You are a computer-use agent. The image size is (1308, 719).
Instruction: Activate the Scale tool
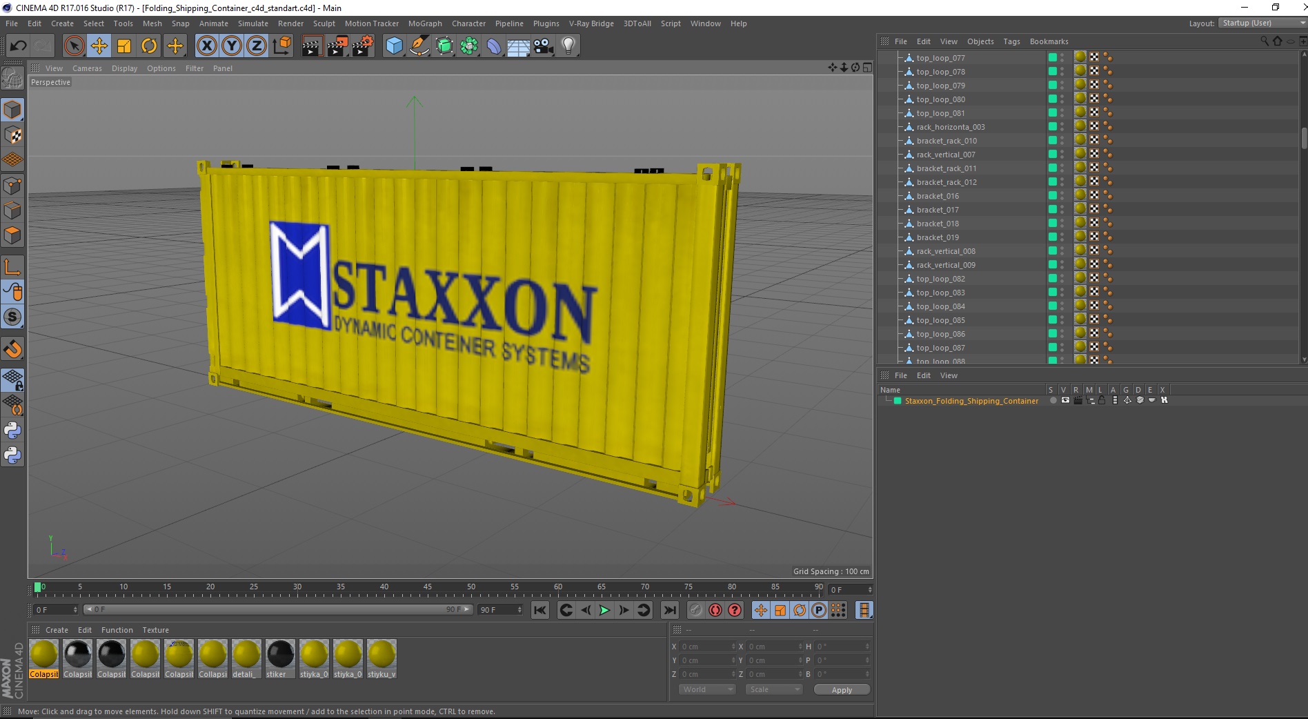pos(124,46)
